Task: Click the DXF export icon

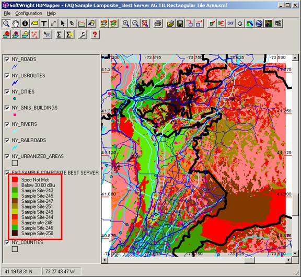Action: [x=230, y=24]
